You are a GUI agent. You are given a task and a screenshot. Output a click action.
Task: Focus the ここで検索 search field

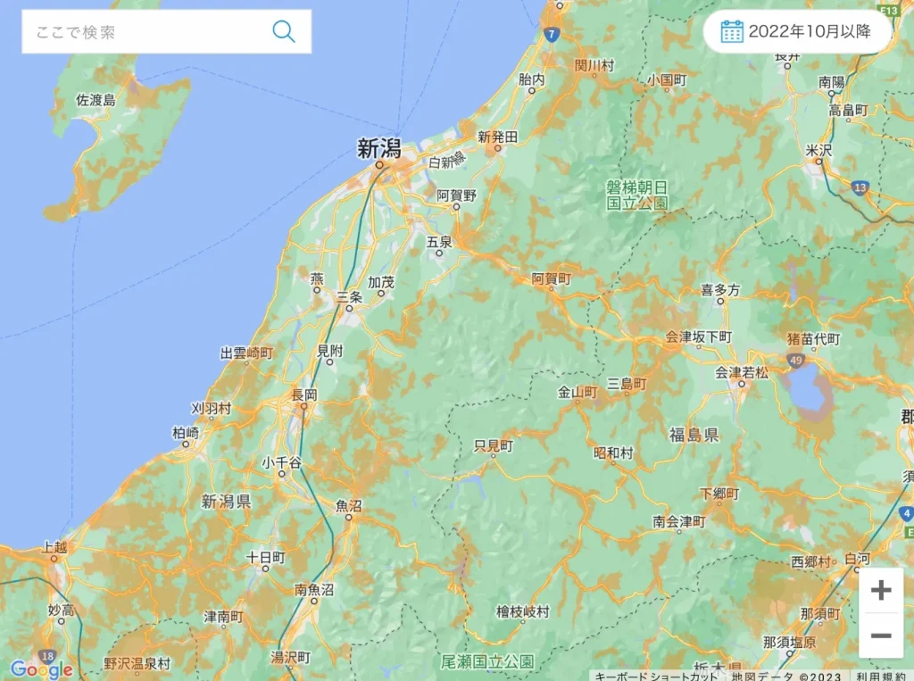[x=167, y=31]
